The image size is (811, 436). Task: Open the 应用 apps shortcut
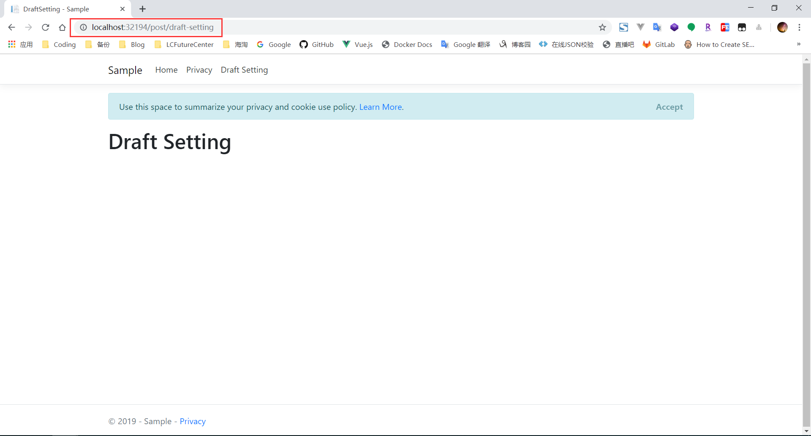pyautogui.click(x=20, y=44)
